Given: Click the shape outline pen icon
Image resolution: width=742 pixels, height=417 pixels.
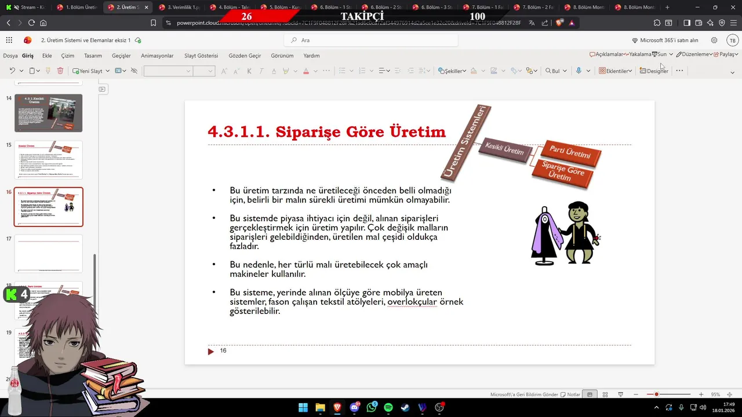Looking at the screenshot, I should (x=494, y=71).
